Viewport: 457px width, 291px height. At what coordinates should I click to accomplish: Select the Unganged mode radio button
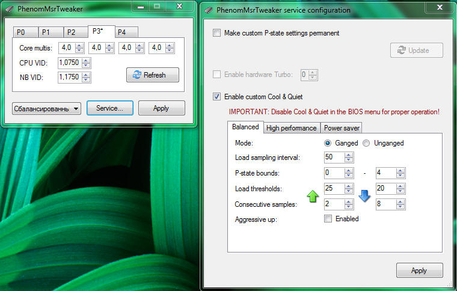click(x=366, y=143)
